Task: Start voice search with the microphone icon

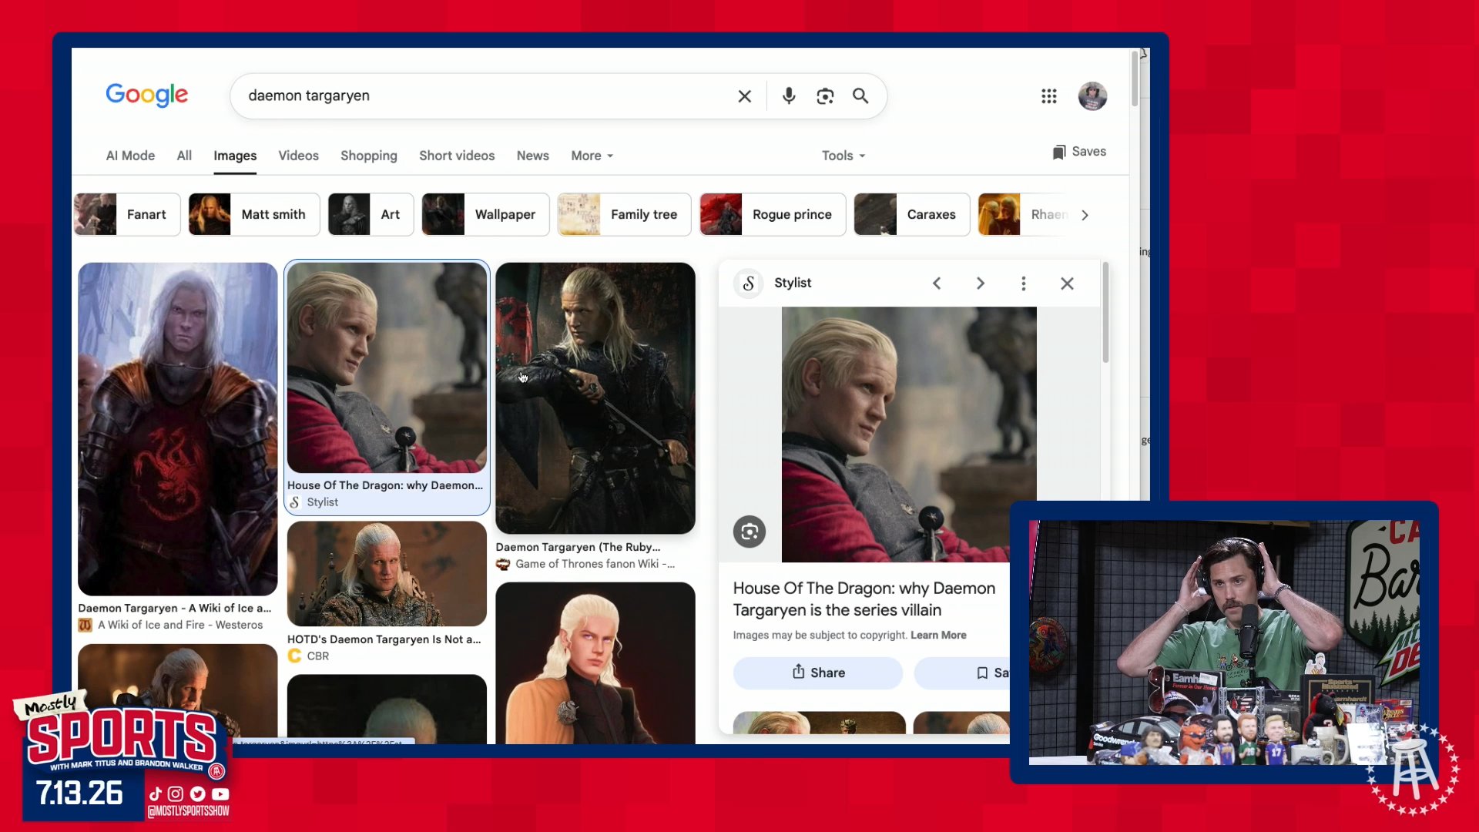Action: click(x=789, y=96)
